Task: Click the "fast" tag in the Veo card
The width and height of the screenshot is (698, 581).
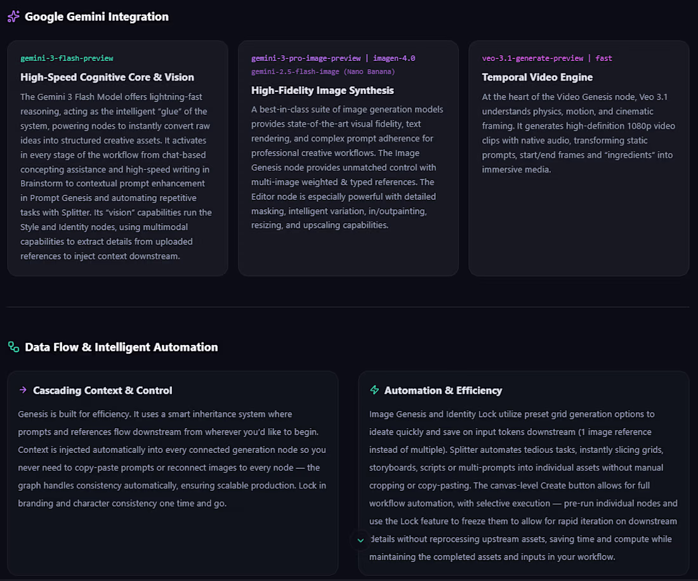Action: pyautogui.click(x=604, y=58)
